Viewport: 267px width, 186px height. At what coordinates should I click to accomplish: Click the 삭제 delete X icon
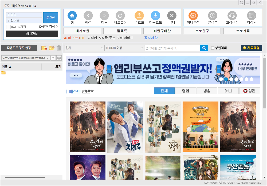coord(172,16)
